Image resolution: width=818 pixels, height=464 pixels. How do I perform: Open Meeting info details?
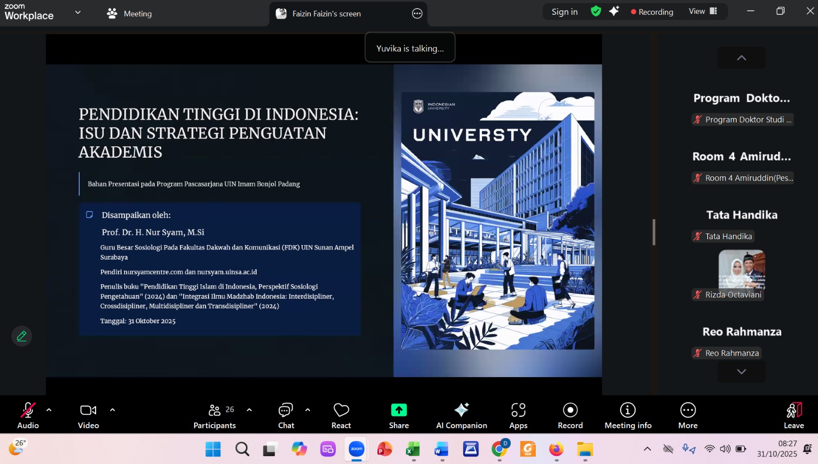pyautogui.click(x=628, y=415)
